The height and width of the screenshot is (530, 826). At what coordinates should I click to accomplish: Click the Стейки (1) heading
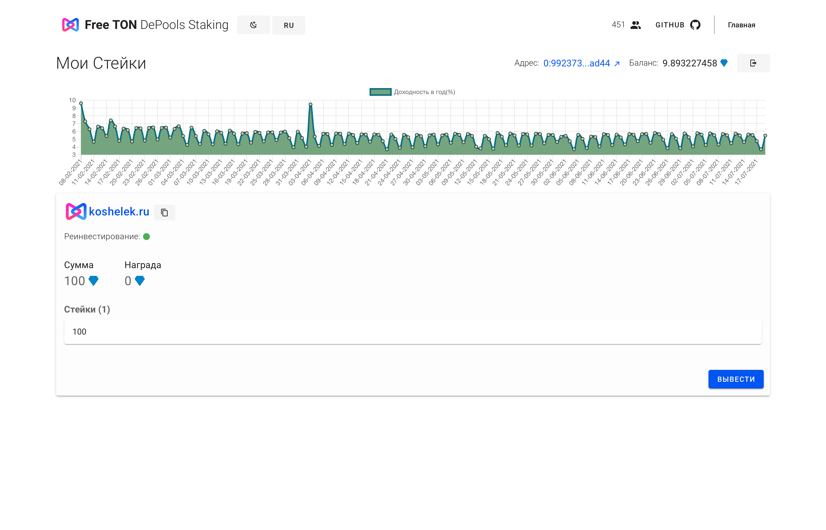click(87, 309)
